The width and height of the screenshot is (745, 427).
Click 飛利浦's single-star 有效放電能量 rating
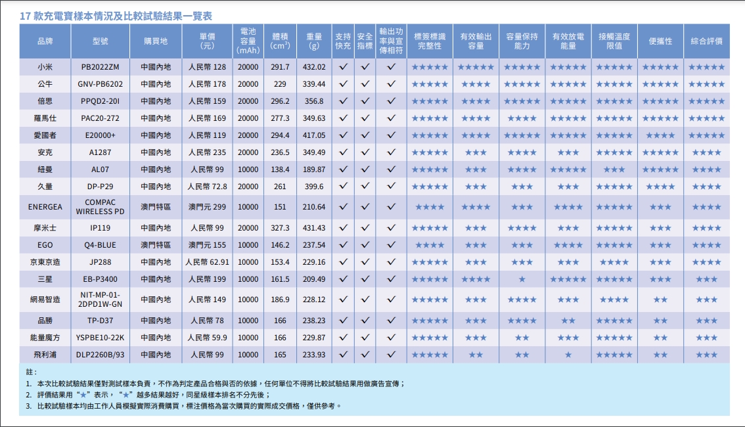click(x=568, y=355)
